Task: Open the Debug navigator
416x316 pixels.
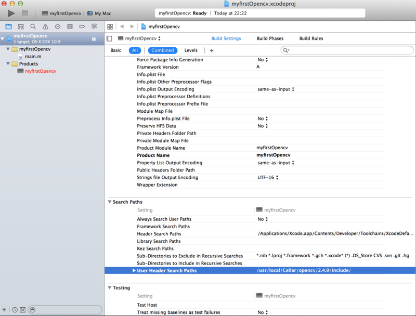Action: pos(70,27)
